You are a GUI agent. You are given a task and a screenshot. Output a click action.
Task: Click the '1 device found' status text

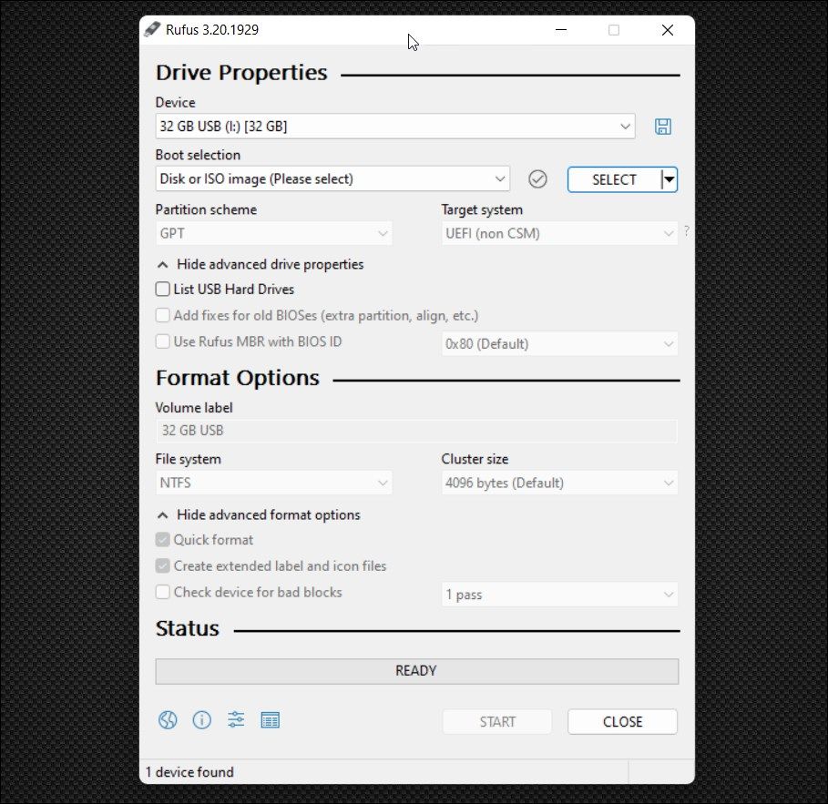[x=189, y=772]
